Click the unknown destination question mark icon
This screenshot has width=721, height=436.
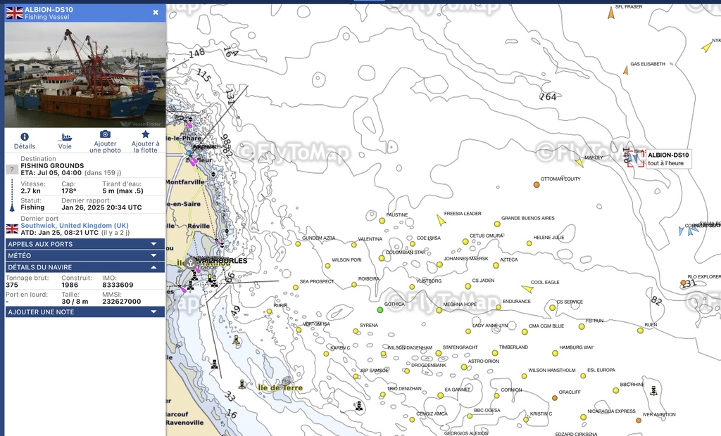11,169
